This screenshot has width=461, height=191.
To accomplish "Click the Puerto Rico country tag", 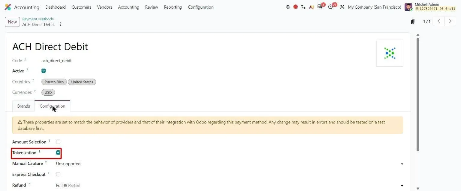I will coord(54,82).
